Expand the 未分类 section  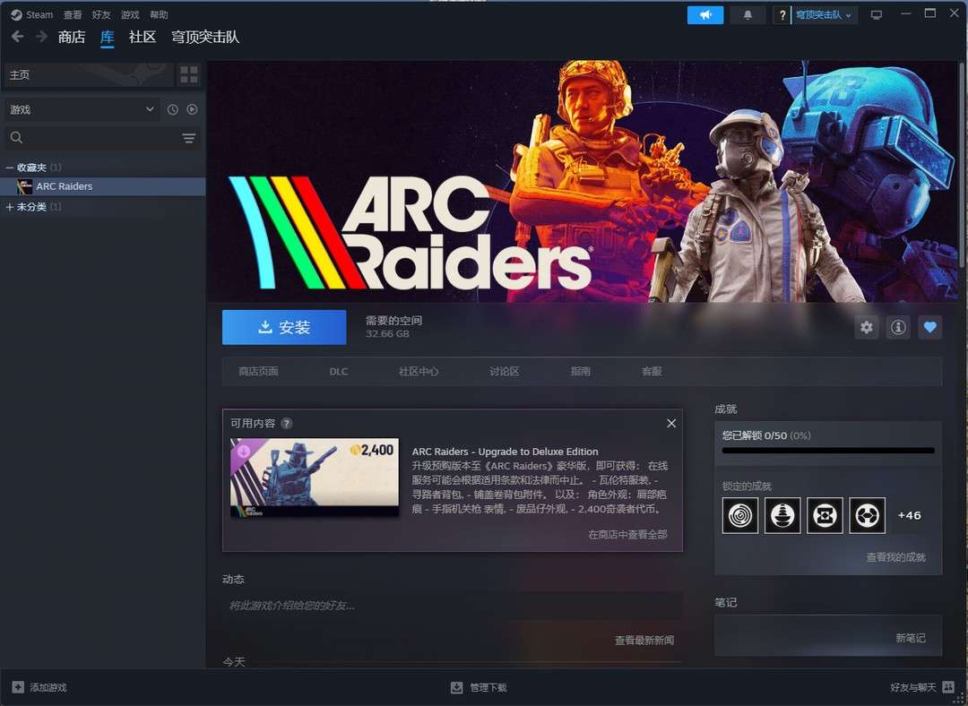pos(10,207)
